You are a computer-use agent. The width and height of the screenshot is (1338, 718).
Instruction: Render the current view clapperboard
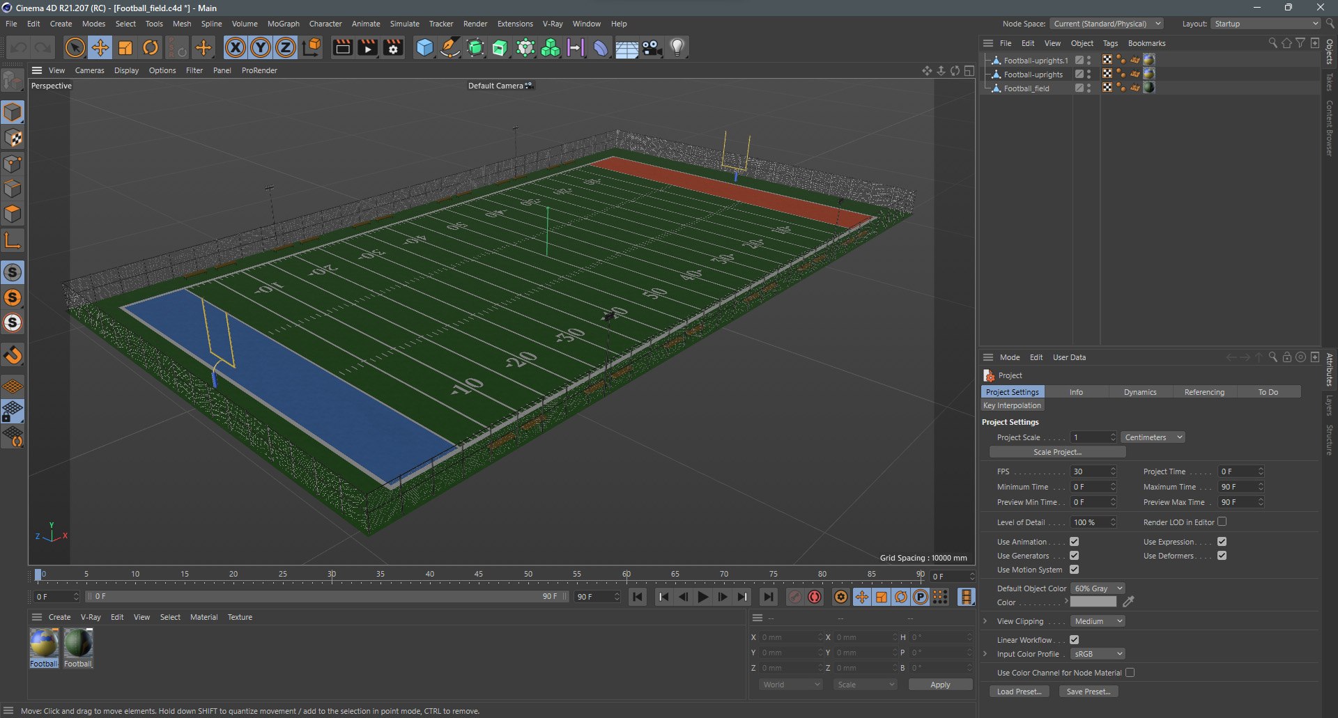point(342,47)
